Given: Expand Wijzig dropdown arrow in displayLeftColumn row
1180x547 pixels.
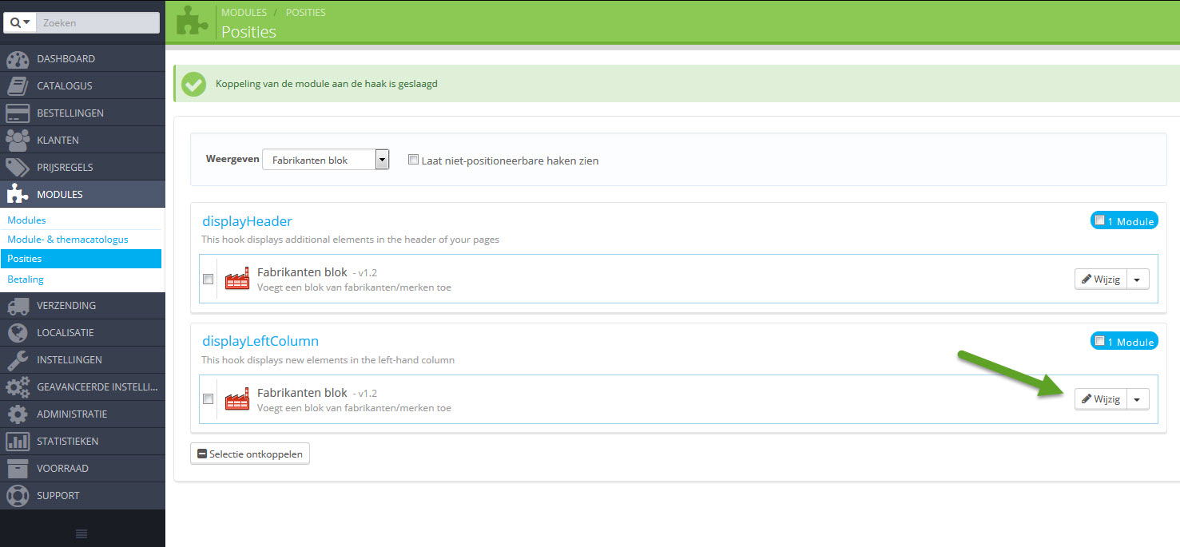Looking at the screenshot, I should pyautogui.click(x=1138, y=399).
